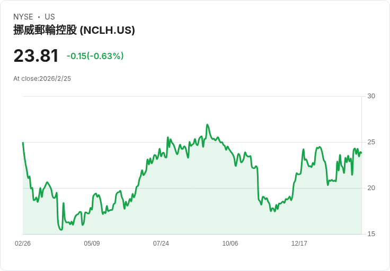Click the NCLH.US stock title

[x=74, y=30]
